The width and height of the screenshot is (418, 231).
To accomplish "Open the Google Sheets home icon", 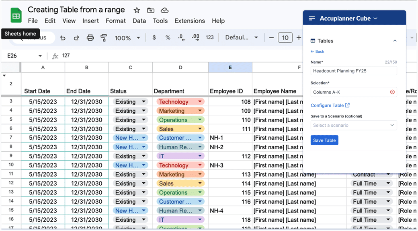I will click(16, 15).
